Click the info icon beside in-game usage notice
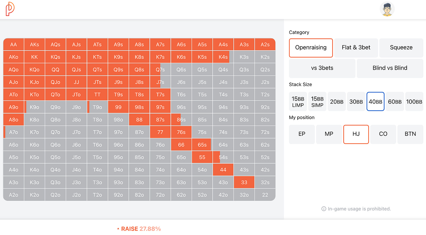 pyautogui.click(x=324, y=209)
